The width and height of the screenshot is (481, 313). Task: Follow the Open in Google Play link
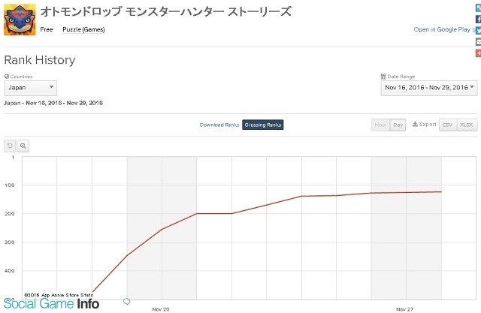[442, 30]
